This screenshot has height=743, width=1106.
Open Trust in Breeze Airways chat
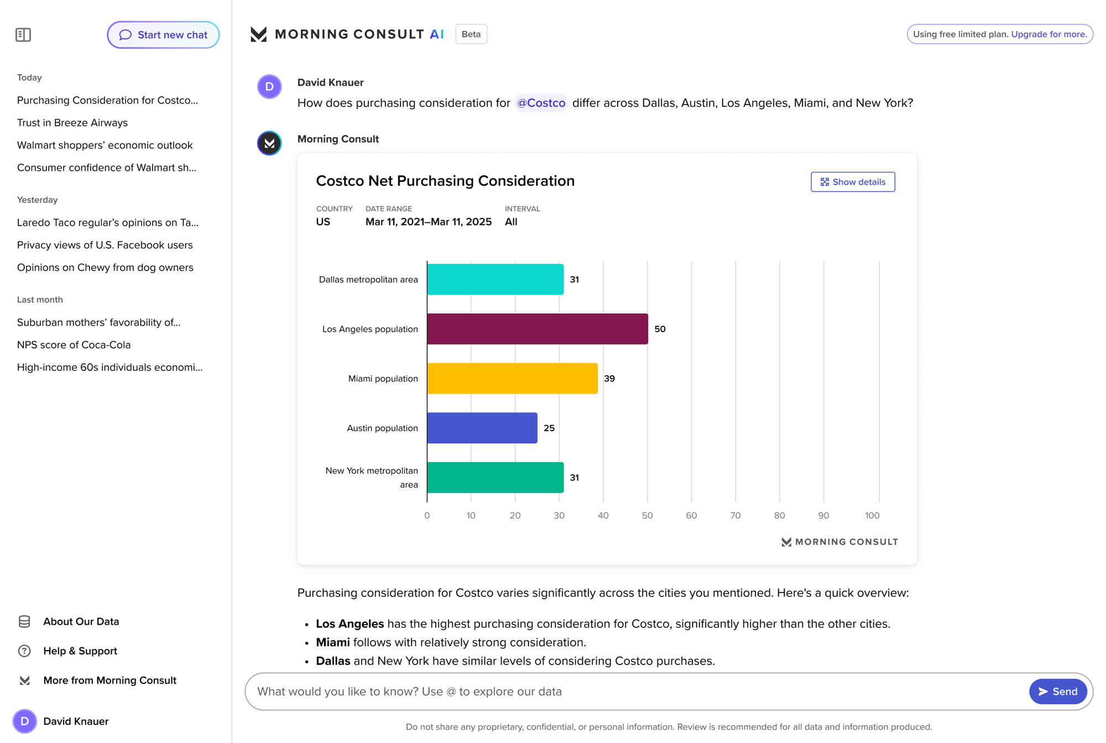point(72,123)
